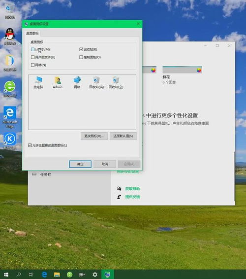Viewport: 246px width, 279px height.
Task: Select the Recycle Bin icon on the desktop
Action: click(x=10, y=11)
